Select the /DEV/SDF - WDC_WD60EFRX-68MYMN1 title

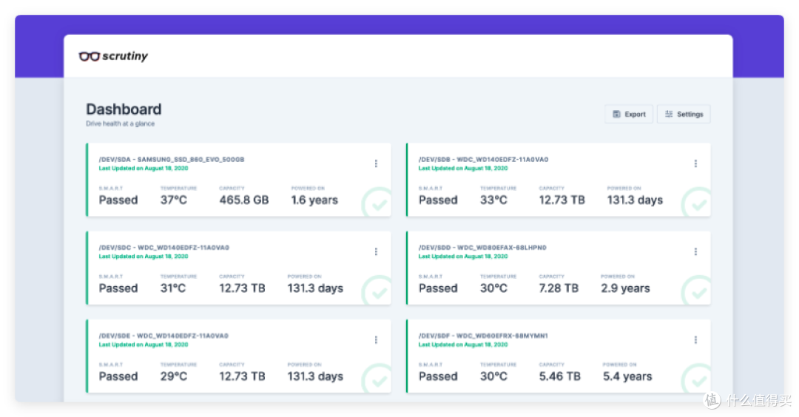pyautogui.click(x=483, y=336)
